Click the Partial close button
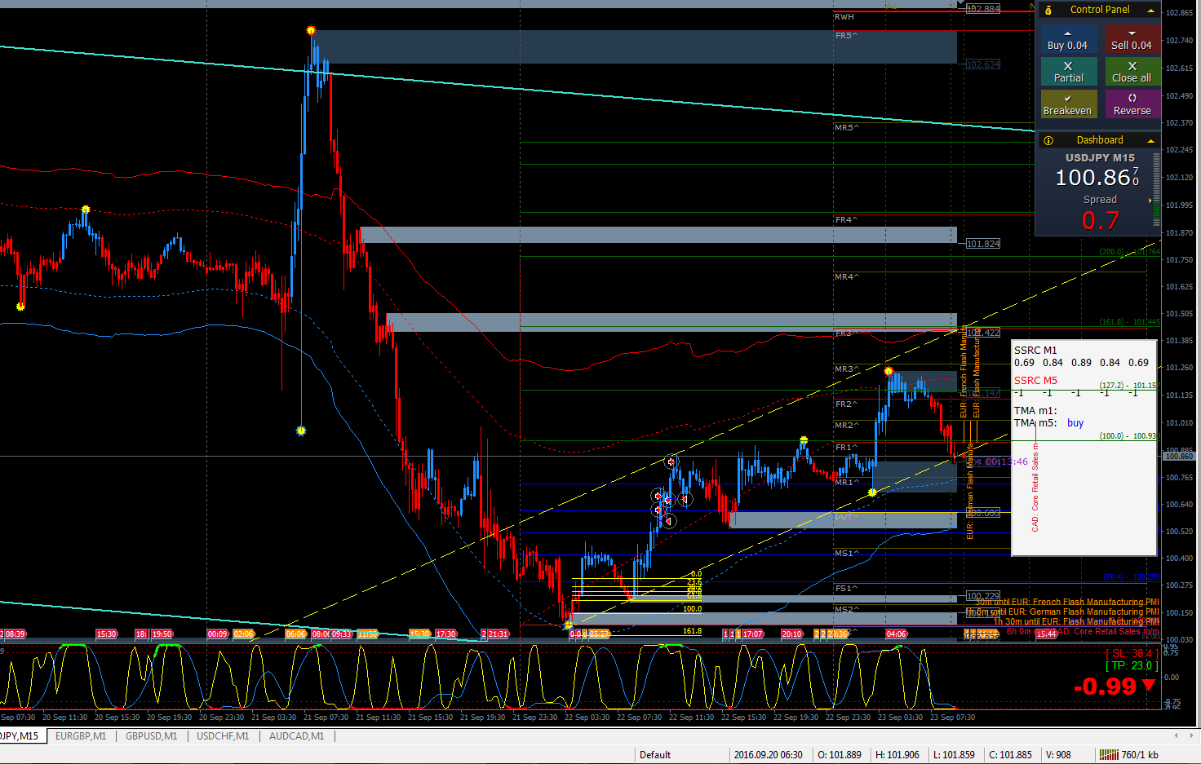The width and height of the screenshot is (1201, 764). click(x=1067, y=71)
